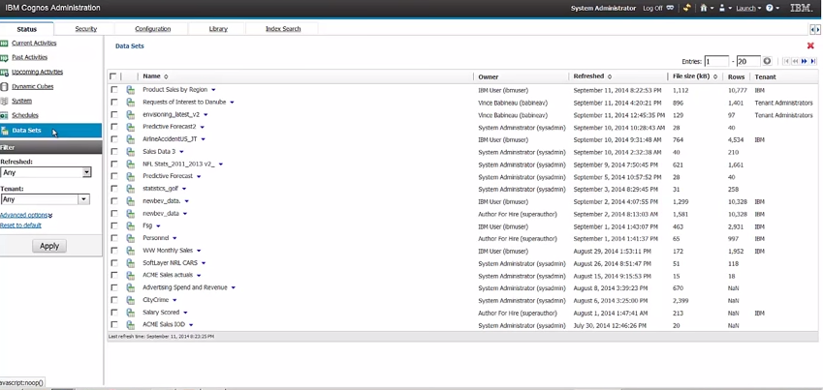
Task: Check the box for Predictive Forecast2
Action: click(x=113, y=127)
